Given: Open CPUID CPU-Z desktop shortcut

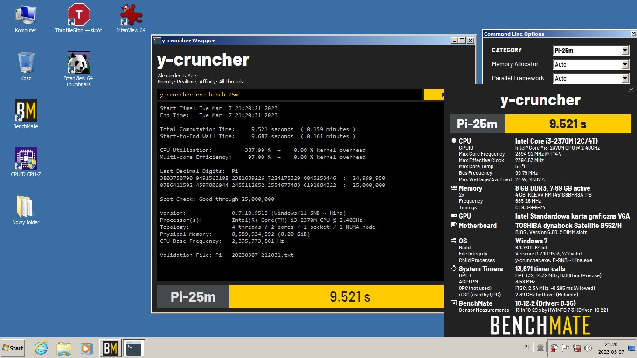Looking at the screenshot, I should (x=26, y=162).
